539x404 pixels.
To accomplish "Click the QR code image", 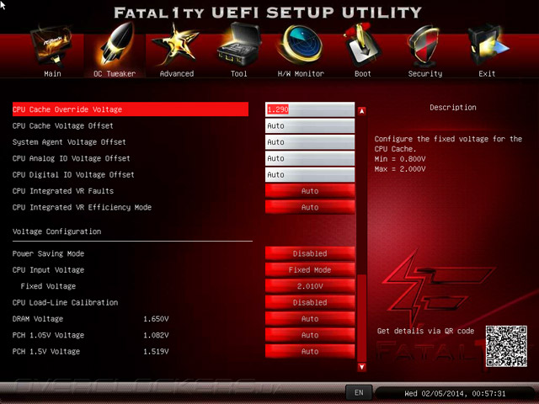I will 506,346.
